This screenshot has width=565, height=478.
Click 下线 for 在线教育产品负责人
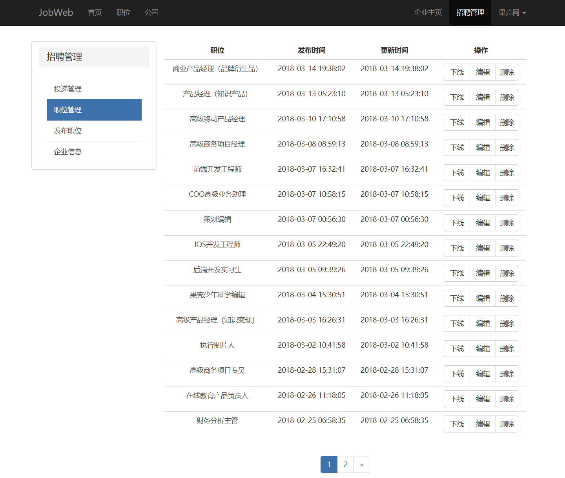point(457,399)
